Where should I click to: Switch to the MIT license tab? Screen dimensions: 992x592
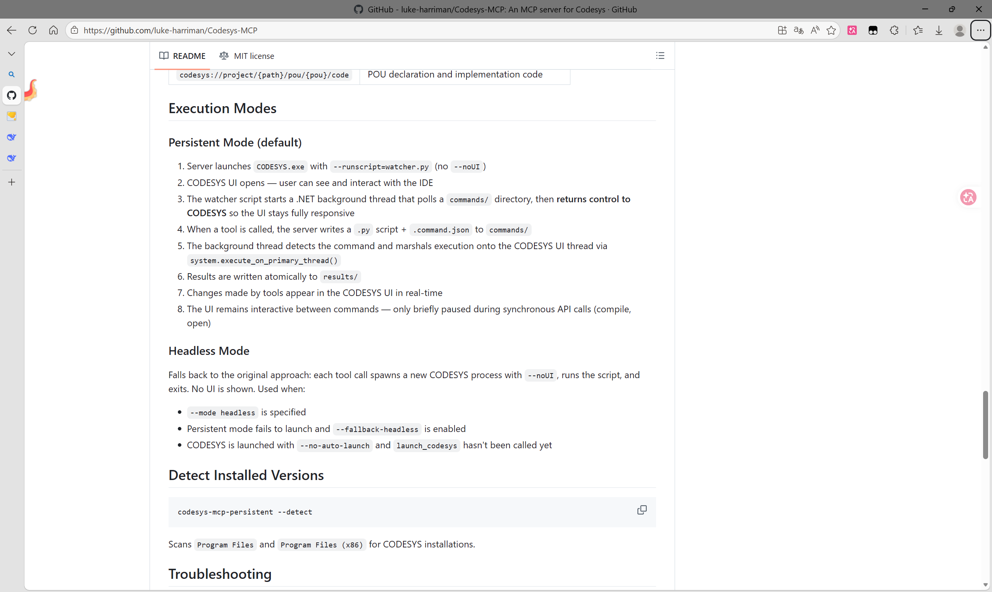pyautogui.click(x=246, y=56)
